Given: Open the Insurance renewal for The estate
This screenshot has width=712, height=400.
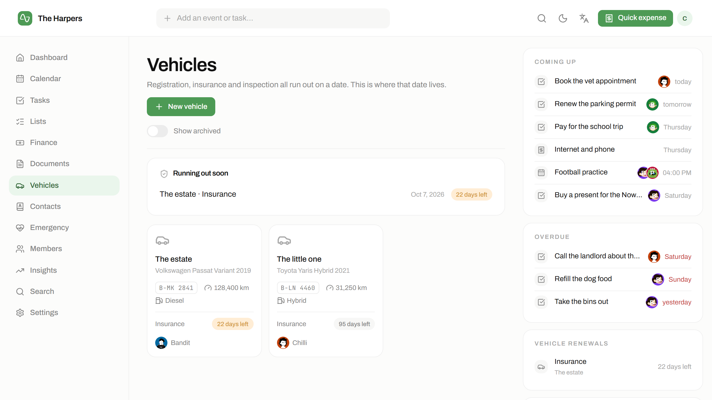Looking at the screenshot, I should (613, 367).
